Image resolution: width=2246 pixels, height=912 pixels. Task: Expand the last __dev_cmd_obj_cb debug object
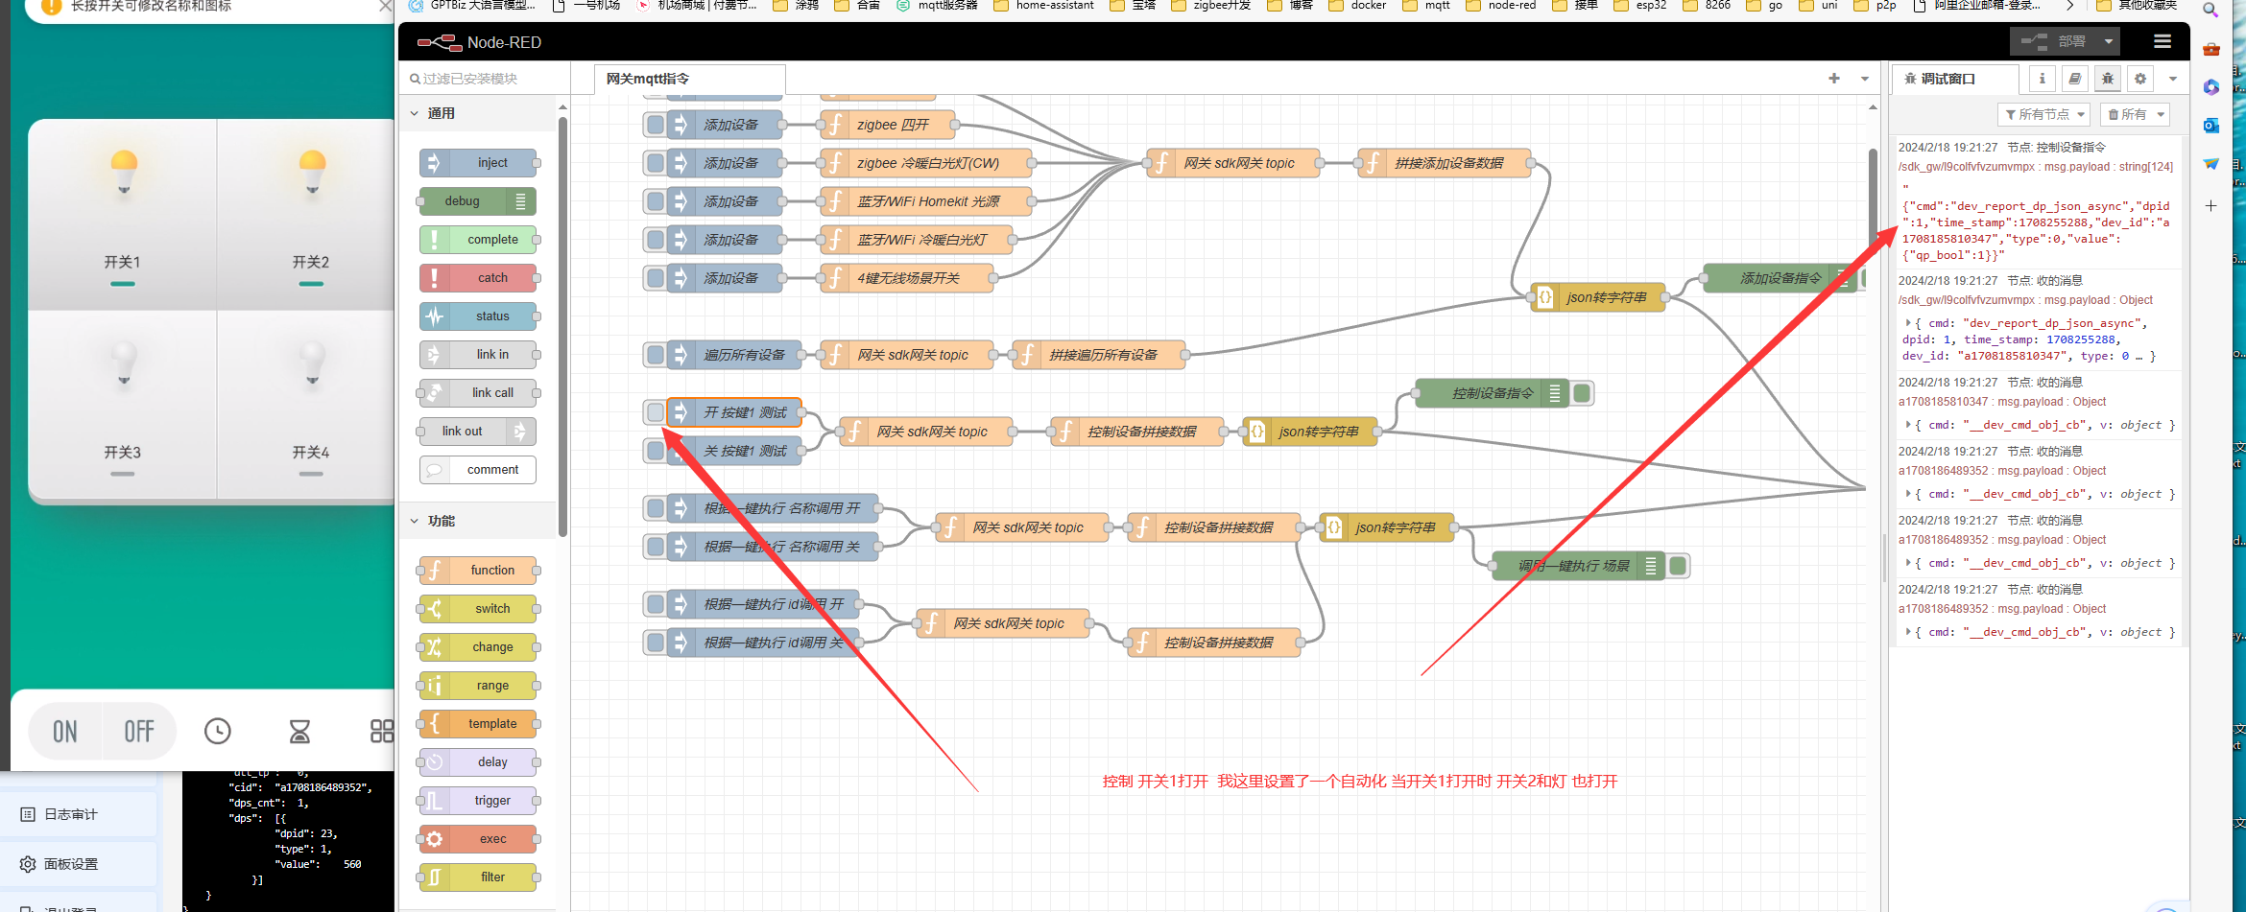coord(1908,632)
